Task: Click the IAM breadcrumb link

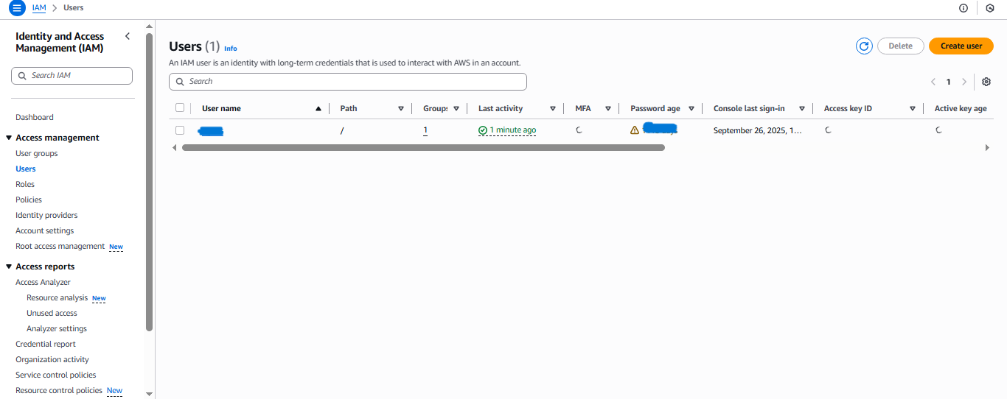Action: [x=38, y=8]
